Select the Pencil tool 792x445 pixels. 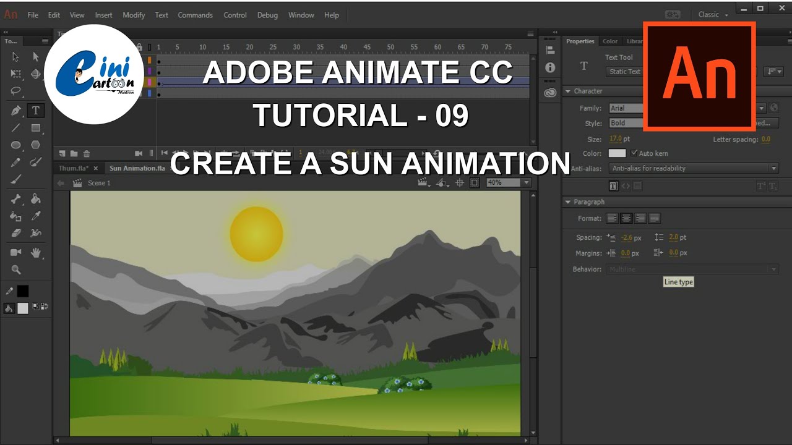(16, 162)
